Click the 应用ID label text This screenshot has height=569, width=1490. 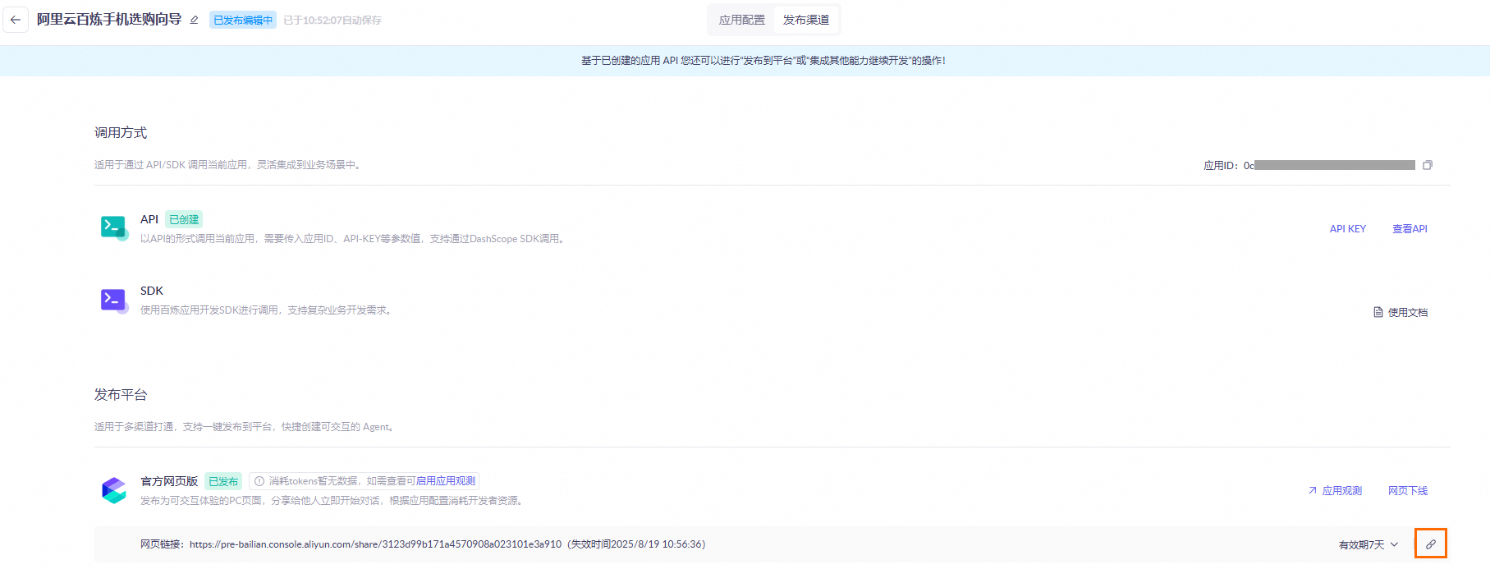[1220, 165]
